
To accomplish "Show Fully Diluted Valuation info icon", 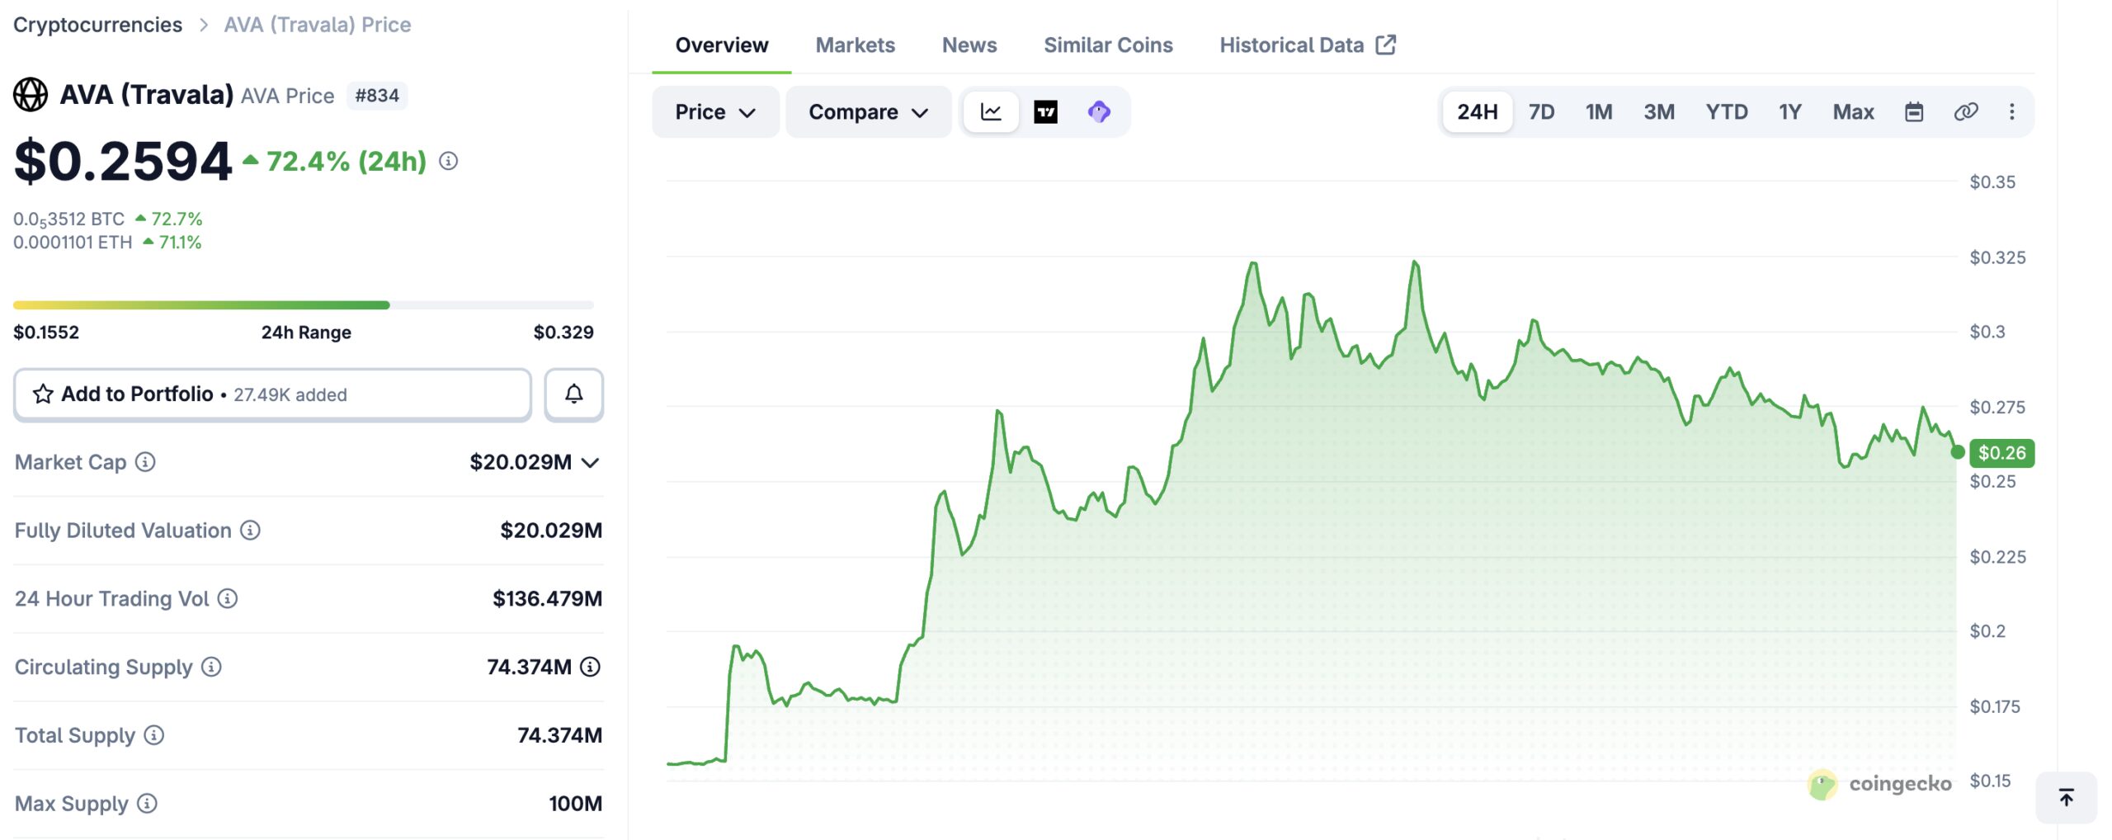I will coord(250,531).
